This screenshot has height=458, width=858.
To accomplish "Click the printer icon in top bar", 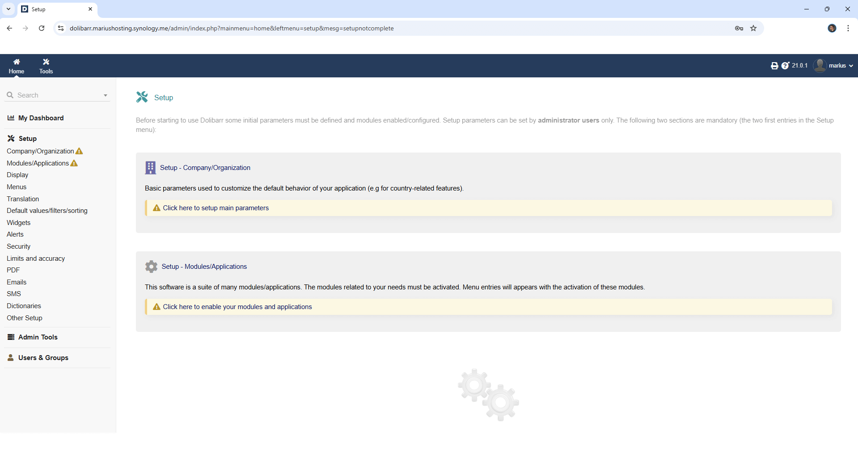I will (x=774, y=66).
